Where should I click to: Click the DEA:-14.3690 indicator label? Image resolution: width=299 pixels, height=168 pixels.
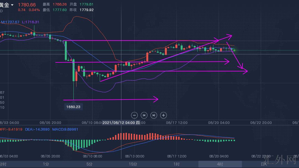(x=37, y=129)
